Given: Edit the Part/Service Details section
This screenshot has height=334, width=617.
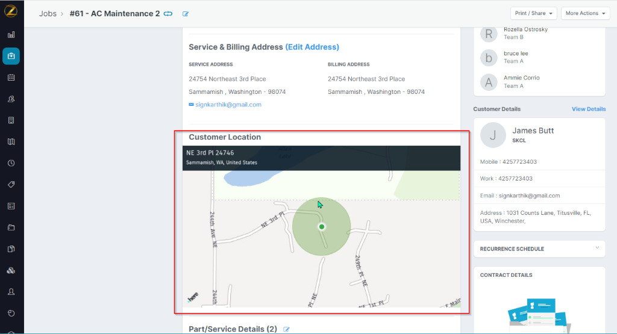Looking at the screenshot, I should [x=287, y=329].
